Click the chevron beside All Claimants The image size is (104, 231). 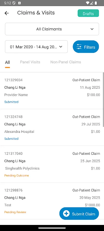(x=92, y=29)
